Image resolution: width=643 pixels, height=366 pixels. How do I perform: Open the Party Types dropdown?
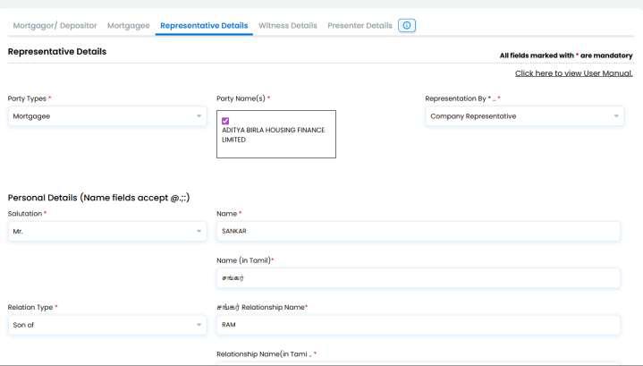click(x=107, y=116)
